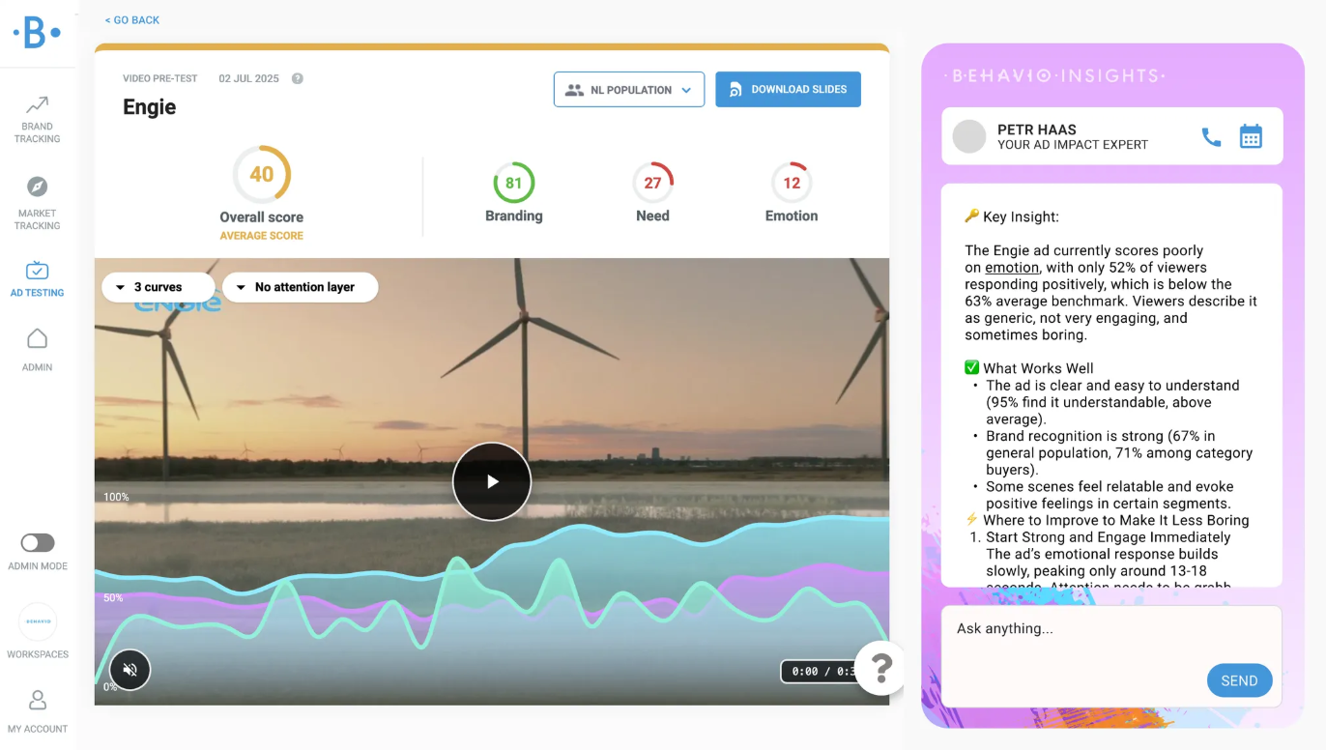This screenshot has height=750, width=1326.
Task: Click Petr Haas's avatar circle
Action: (x=969, y=136)
